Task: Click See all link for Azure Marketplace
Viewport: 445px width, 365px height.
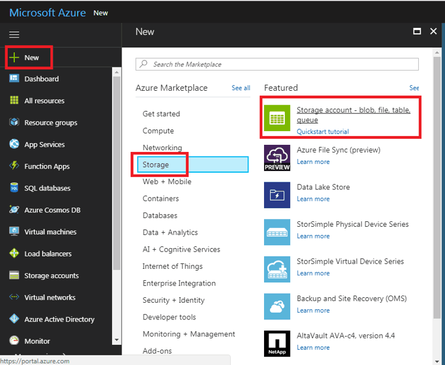Action: pos(240,88)
